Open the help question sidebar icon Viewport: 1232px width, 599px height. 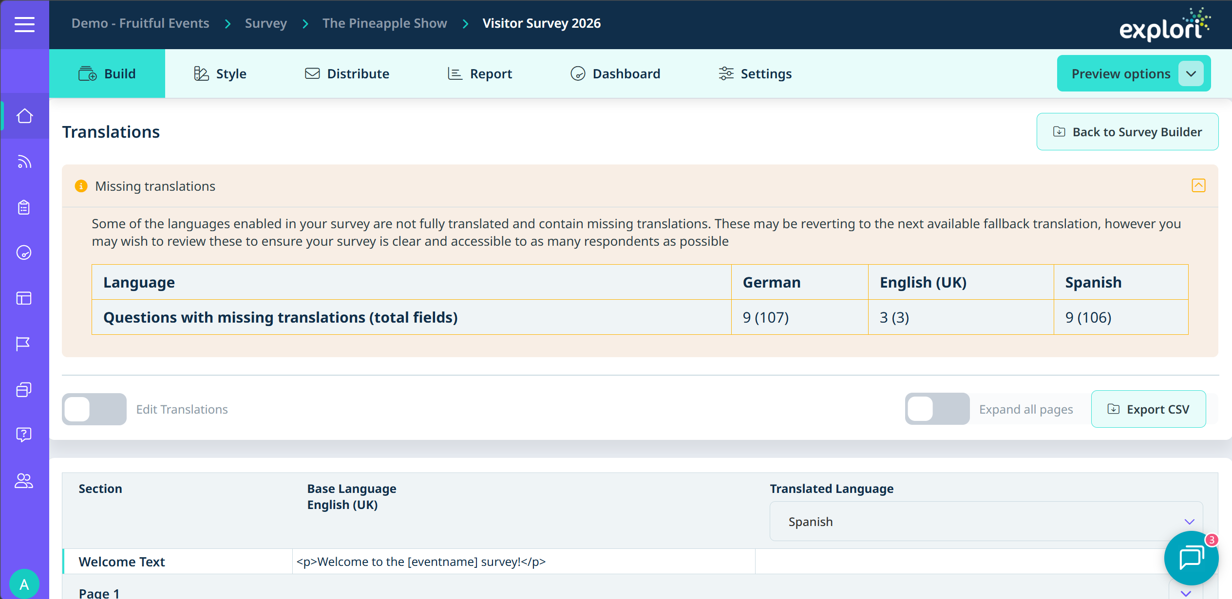(x=24, y=434)
